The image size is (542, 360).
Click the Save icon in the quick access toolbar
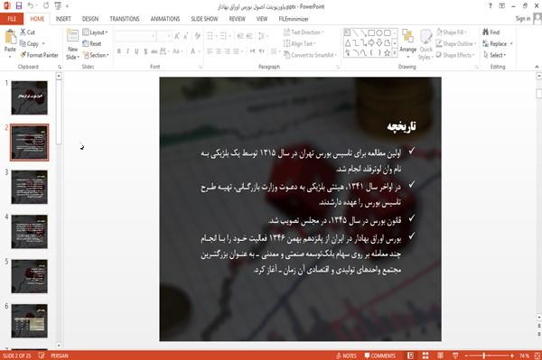tap(19, 5)
